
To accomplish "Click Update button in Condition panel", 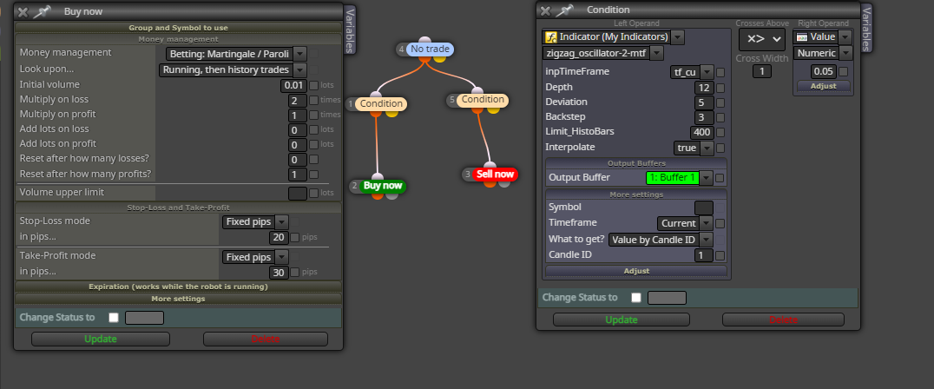I will point(622,320).
